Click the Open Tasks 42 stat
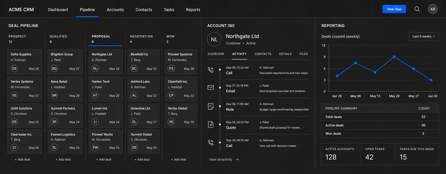Image resolution: width=446 pixels, height=174 pixels. pyautogui.click(x=378, y=154)
